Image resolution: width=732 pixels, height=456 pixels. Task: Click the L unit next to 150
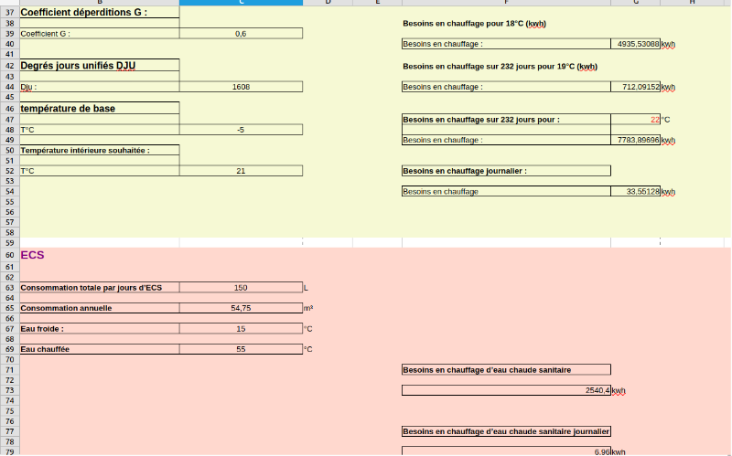coord(306,288)
